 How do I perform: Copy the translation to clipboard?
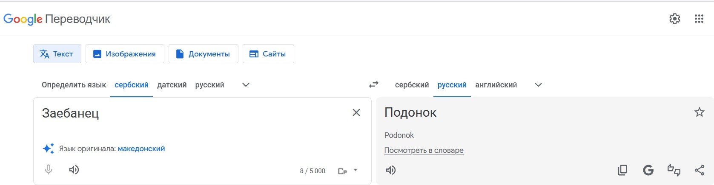(x=622, y=171)
